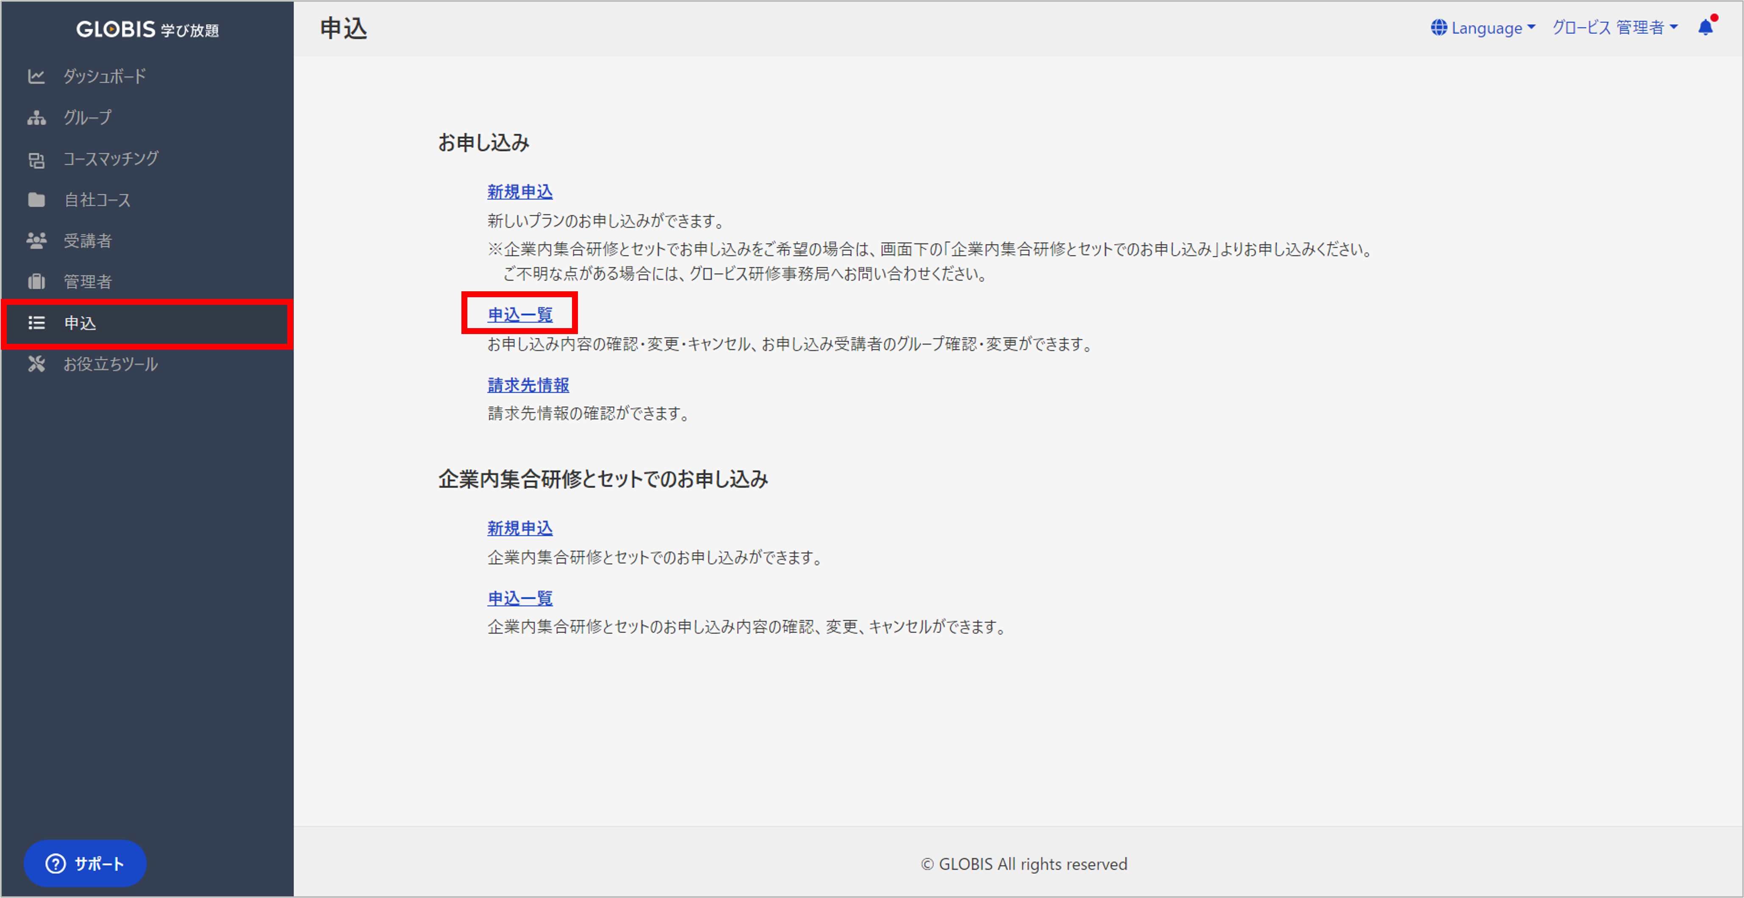The width and height of the screenshot is (1744, 898).
Task: Open notifications via the bell icon
Action: 1705,27
